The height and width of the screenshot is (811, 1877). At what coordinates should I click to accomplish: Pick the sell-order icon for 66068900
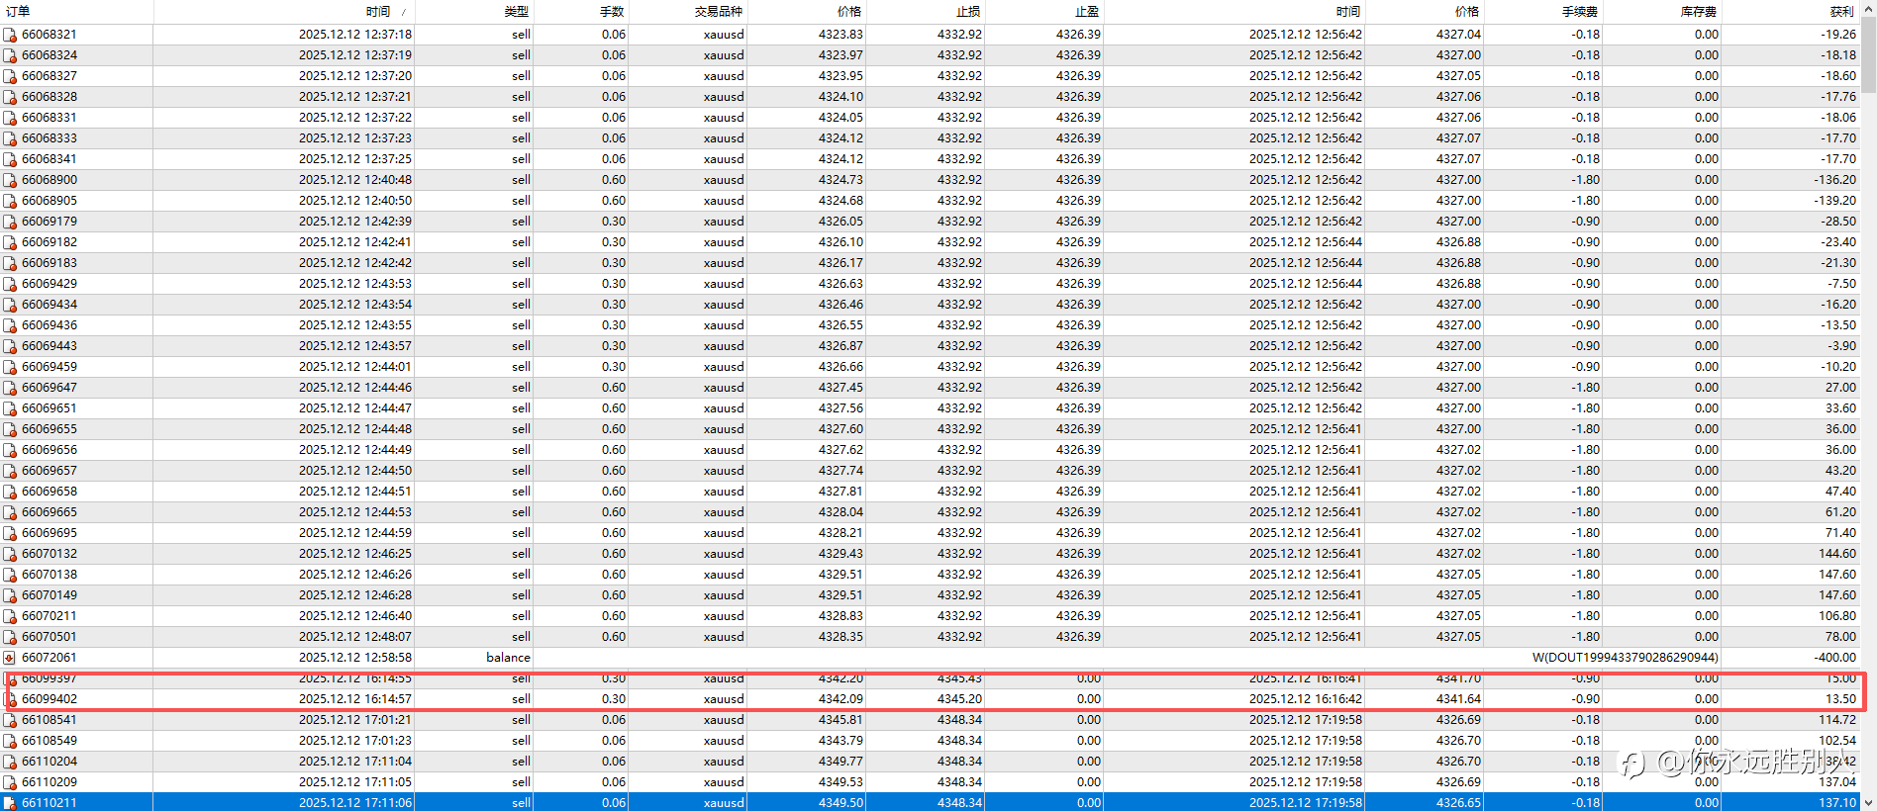click(10, 180)
